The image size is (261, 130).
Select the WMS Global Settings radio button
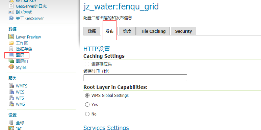87,96
